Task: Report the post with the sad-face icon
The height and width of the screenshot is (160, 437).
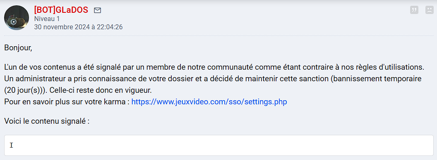Action: coord(429,10)
